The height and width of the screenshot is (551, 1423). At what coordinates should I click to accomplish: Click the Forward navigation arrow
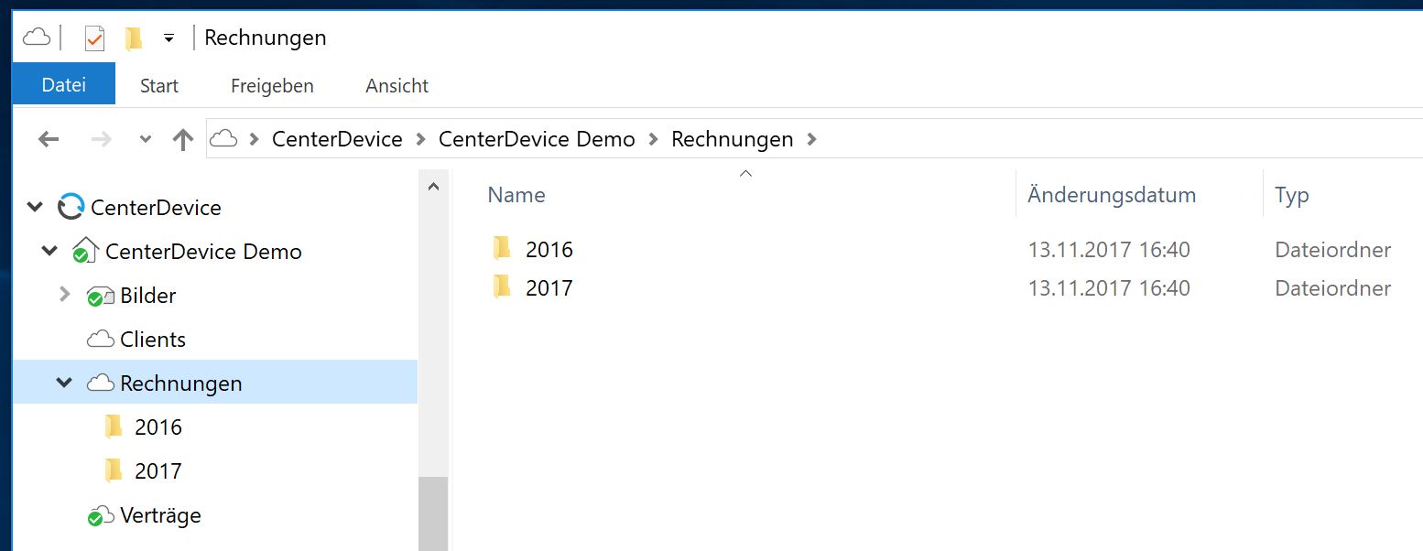102,139
